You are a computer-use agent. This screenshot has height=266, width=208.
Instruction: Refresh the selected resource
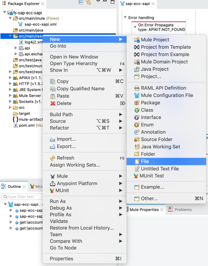click(x=84, y=158)
